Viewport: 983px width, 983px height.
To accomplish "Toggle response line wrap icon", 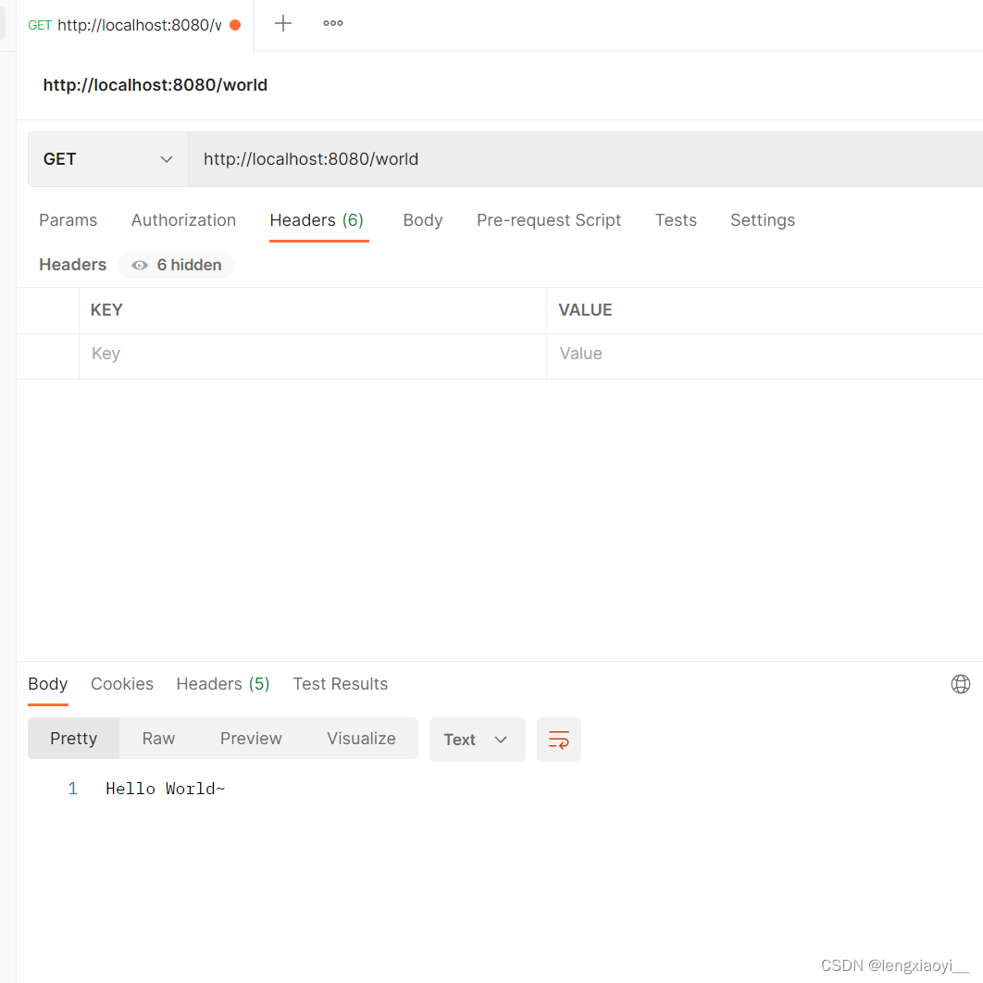I will (558, 740).
